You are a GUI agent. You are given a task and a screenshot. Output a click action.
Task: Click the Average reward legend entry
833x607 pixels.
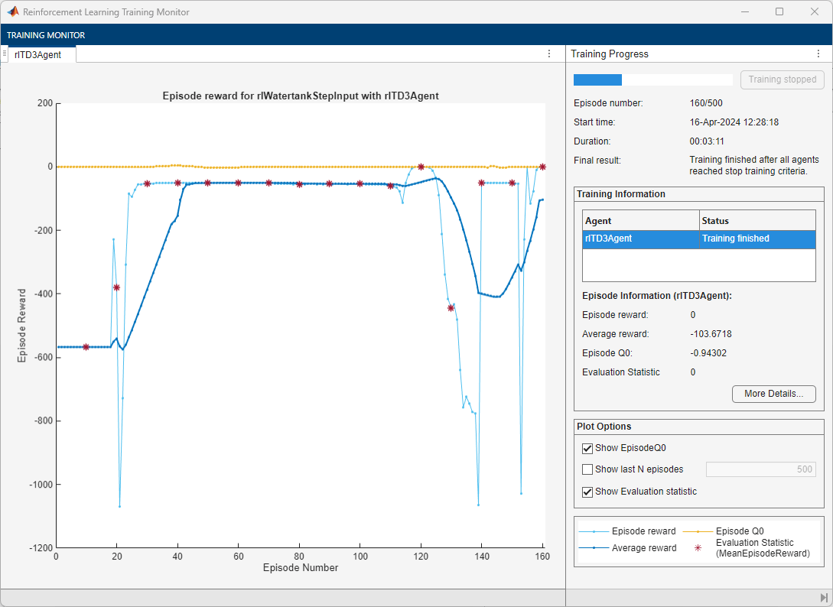click(643, 548)
